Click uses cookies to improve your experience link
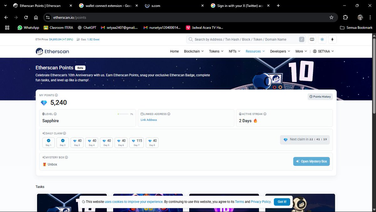 (x=134, y=202)
